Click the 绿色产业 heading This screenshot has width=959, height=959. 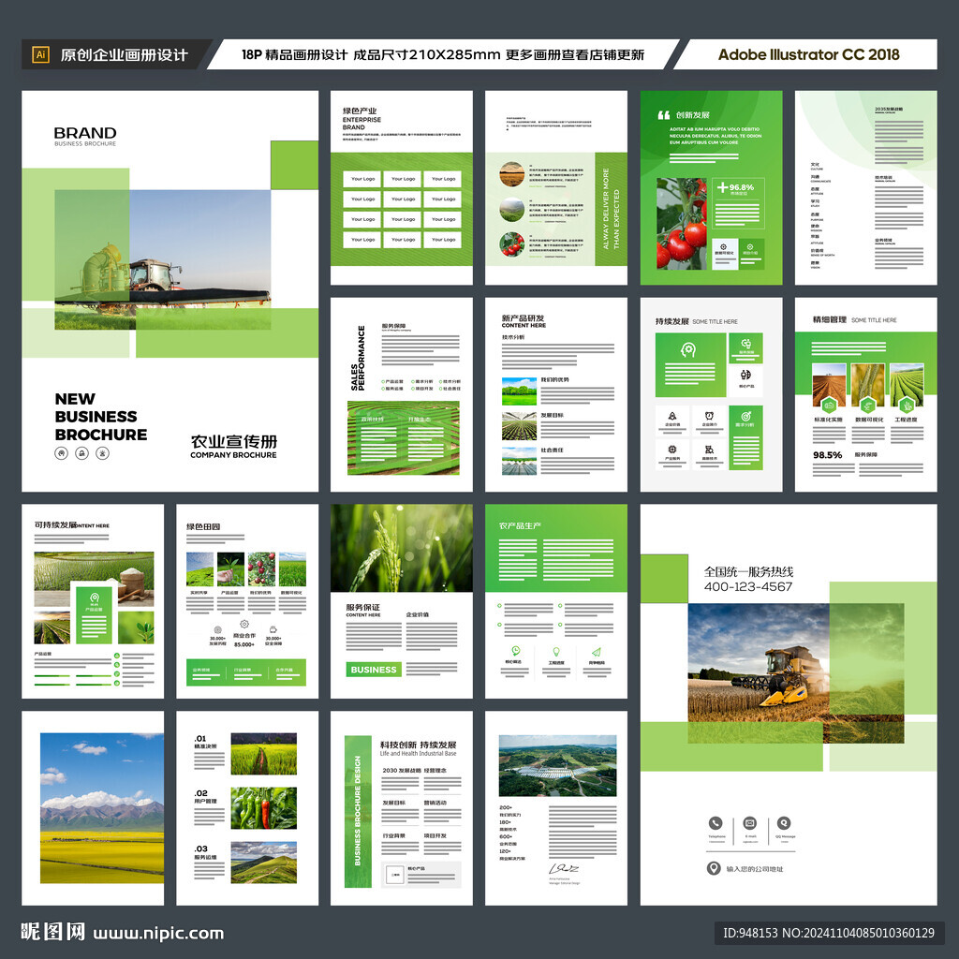pyautogui.click(x=360, y=111)
